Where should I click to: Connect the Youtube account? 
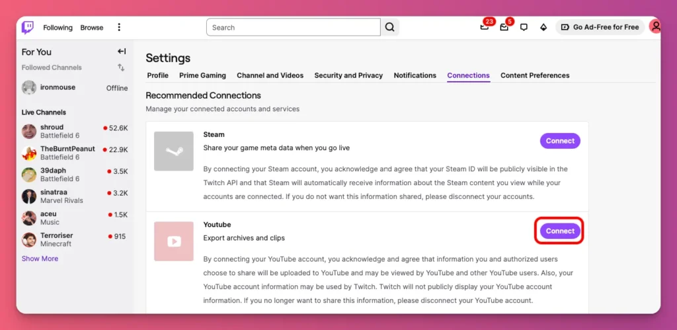[x=560, y=231]
